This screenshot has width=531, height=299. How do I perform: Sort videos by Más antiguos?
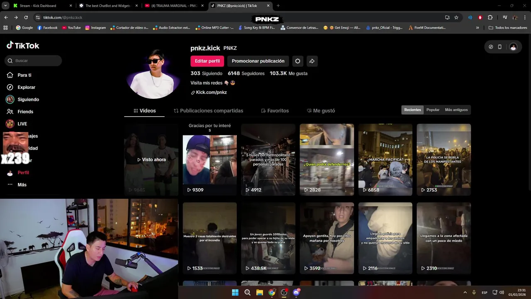pos(456,110)
